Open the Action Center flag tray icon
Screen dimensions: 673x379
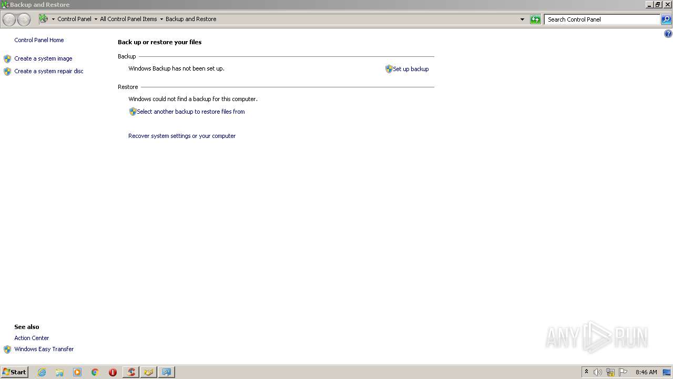pos(623,372)
